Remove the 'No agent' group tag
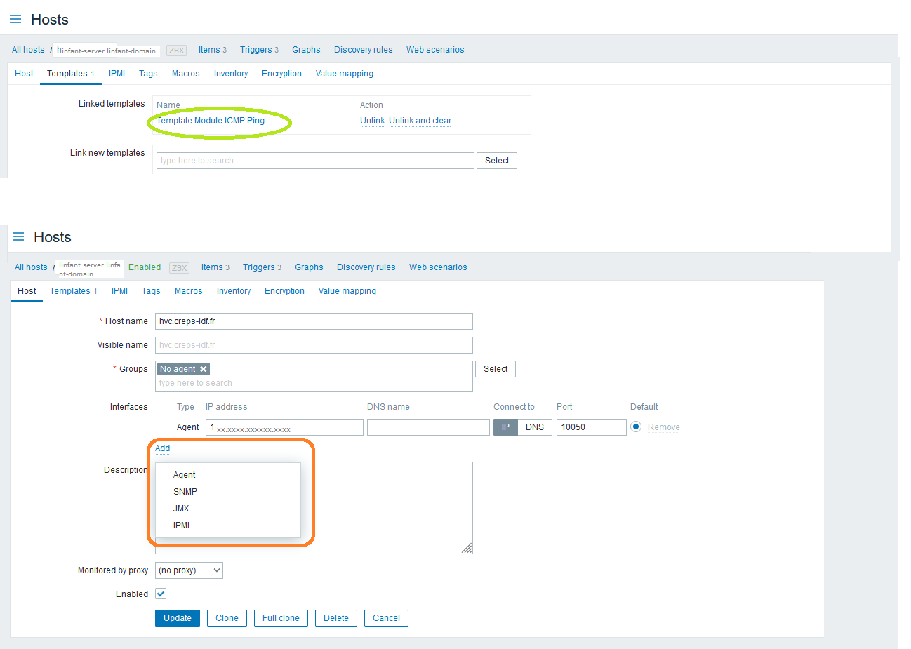 (204, 369)
